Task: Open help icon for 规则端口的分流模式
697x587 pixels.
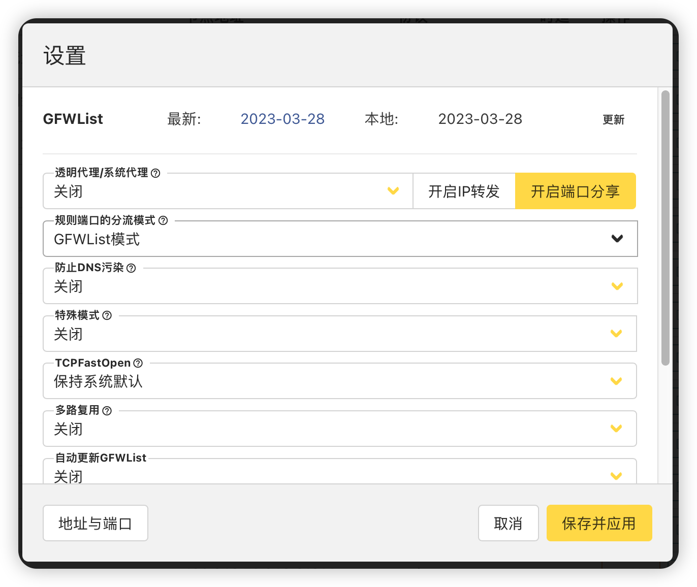Action: pos(163,220)
